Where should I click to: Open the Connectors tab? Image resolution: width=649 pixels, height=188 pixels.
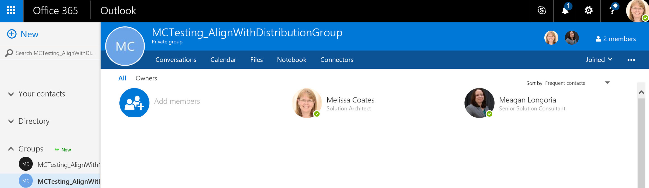click(337, 60)
